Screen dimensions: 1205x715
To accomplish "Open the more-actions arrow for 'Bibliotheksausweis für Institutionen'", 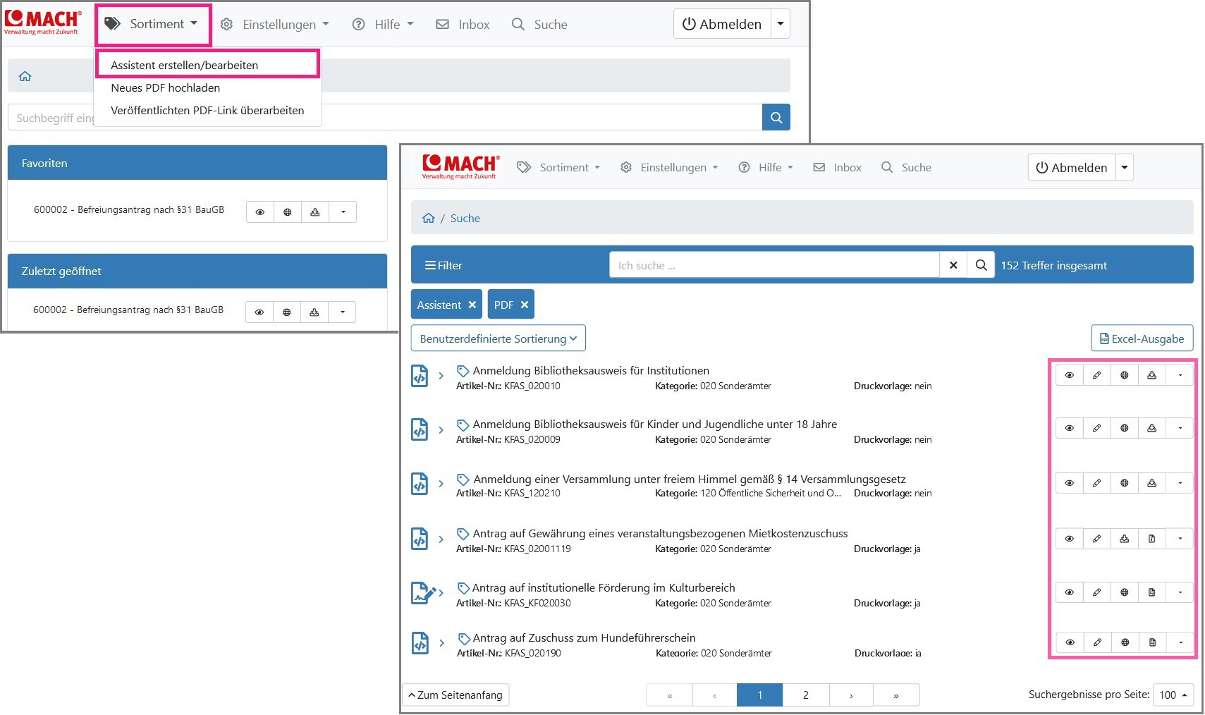I will 1180,375.
